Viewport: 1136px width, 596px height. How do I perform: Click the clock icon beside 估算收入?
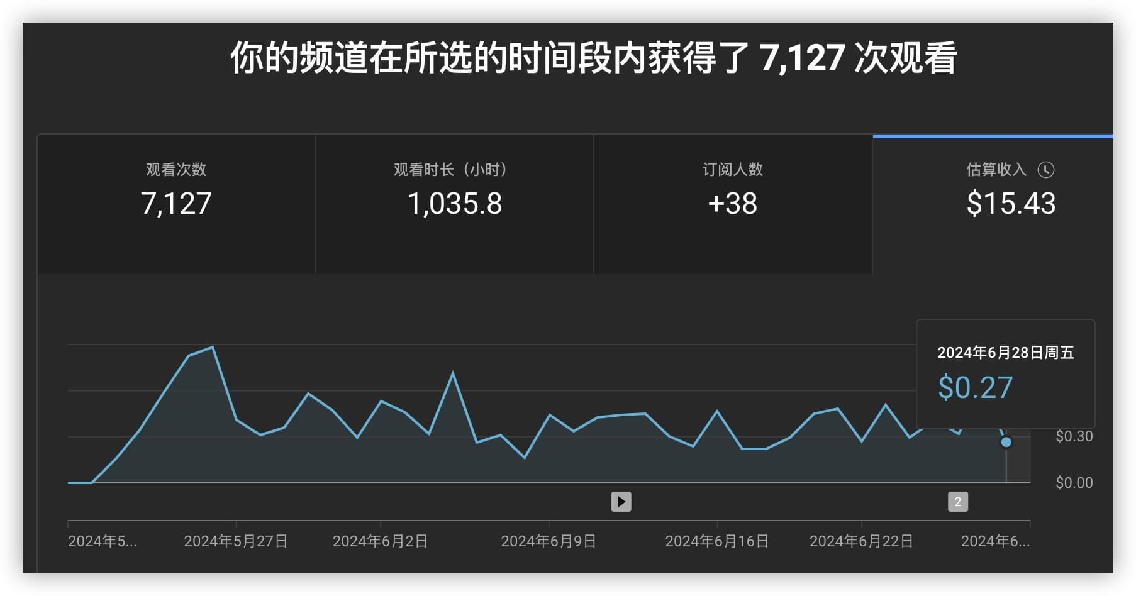[x=1045, y=170]
